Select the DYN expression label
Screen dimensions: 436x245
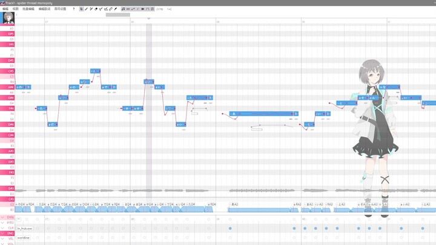click(x=10, y=217)
